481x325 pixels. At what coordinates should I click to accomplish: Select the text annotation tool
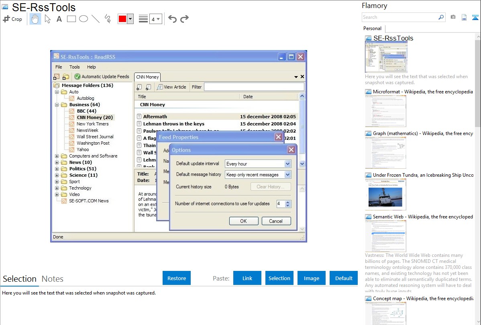(59, 19)
